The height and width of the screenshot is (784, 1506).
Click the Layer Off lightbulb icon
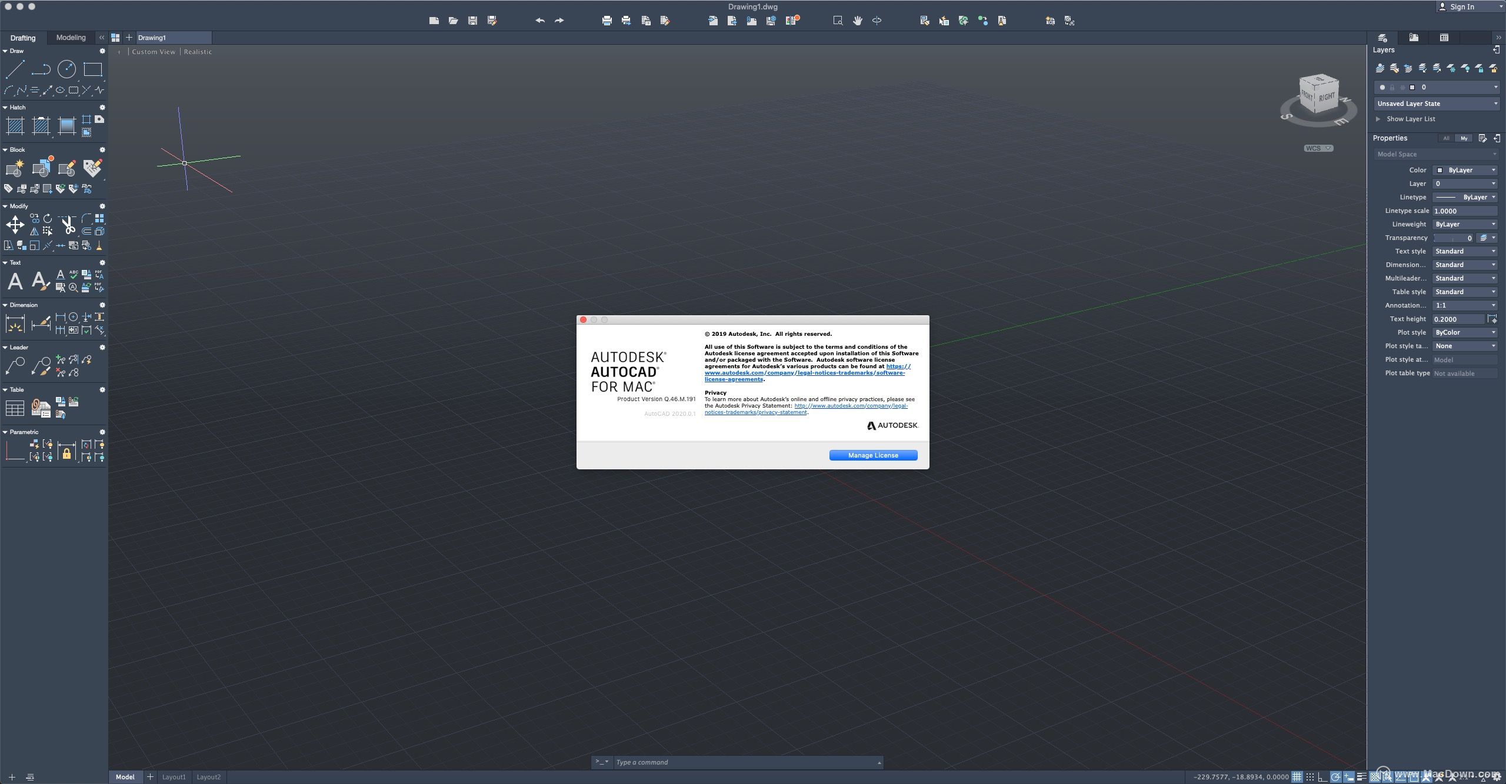pos(1465,69)
